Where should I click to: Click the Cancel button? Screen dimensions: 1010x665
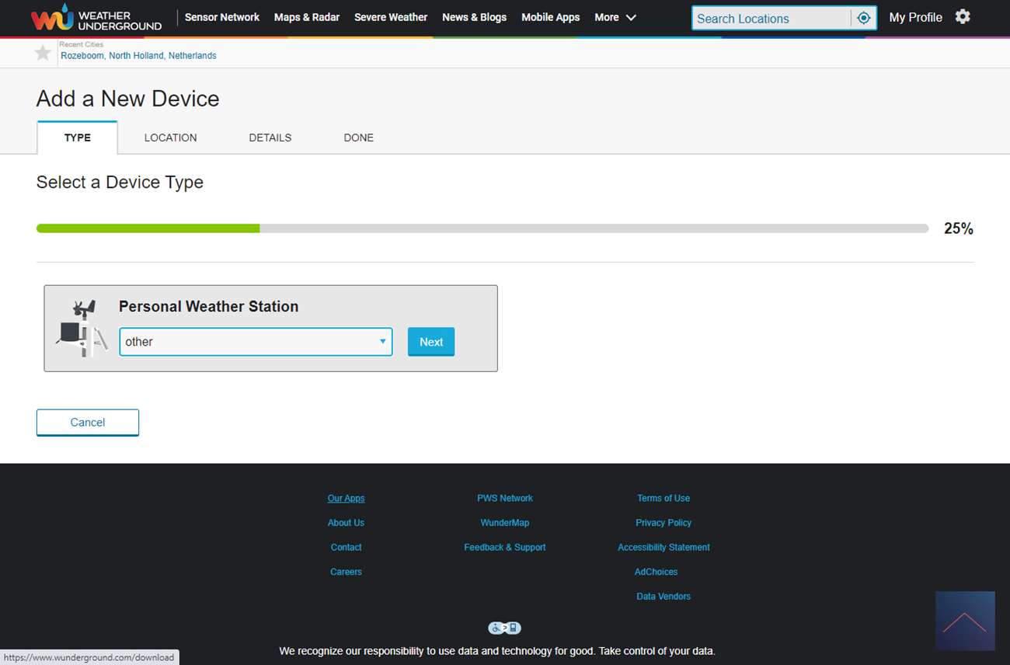(x=88, y=423)
